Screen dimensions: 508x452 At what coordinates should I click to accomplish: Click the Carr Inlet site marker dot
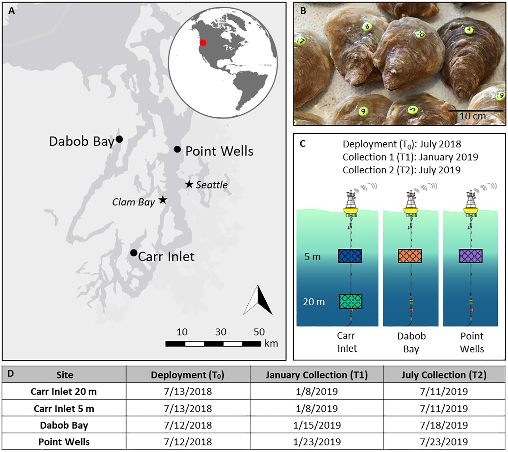134,253
